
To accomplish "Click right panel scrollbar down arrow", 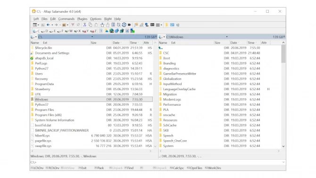I will click(283, 146).
